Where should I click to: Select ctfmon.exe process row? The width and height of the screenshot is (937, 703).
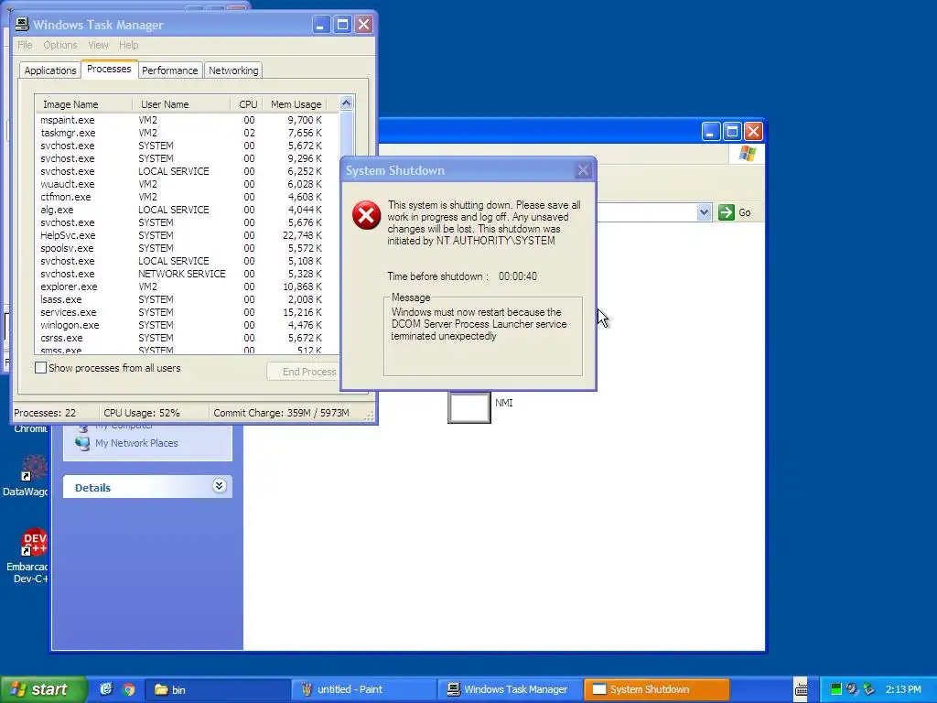(x=188, y=197)
